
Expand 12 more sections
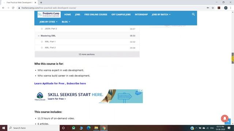(x=87, y=54)
